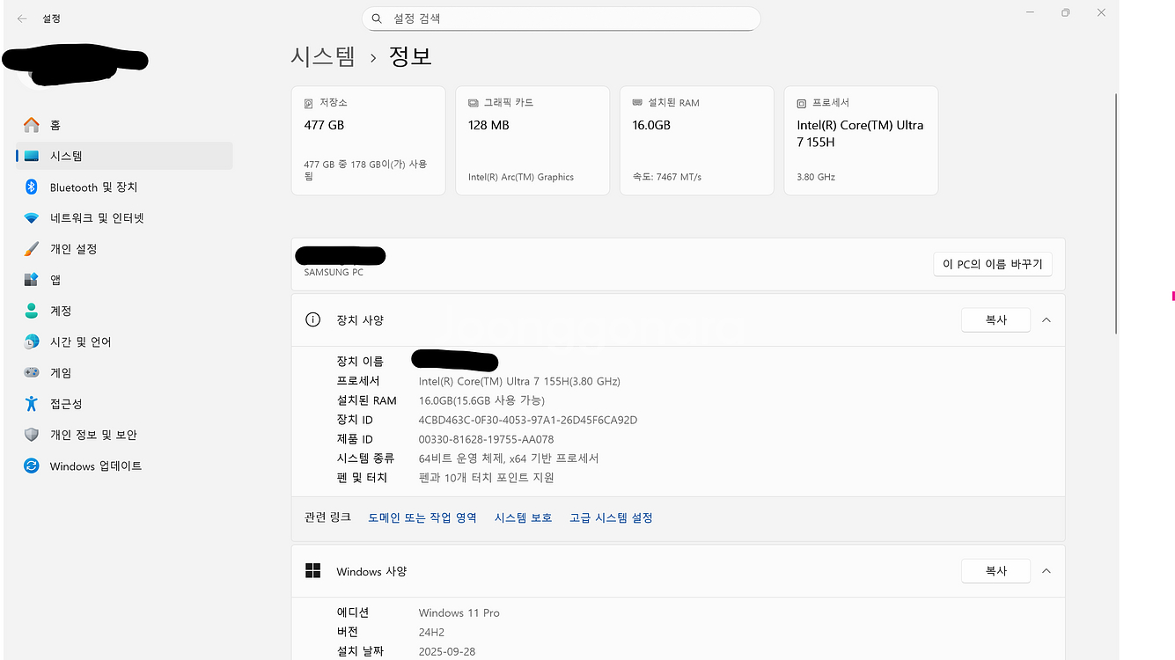Collapse the 장치 사양 section

pyautogui.click(x=1046, y=319)
